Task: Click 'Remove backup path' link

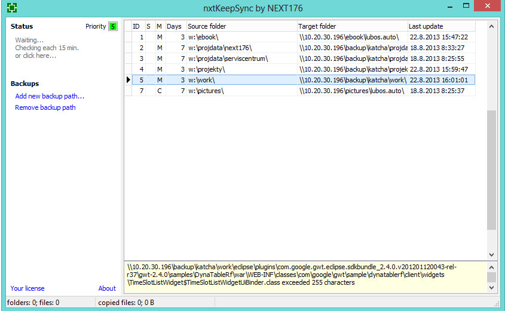Action: click(x=45, y=107)
